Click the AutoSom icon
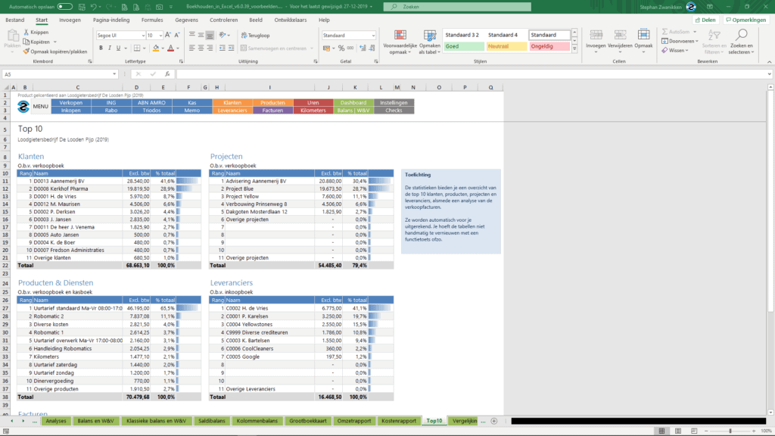The image size is (775, 436). pos(664,32)
